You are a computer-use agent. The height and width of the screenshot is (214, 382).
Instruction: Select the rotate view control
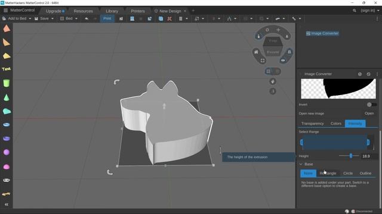click(267, 30)
